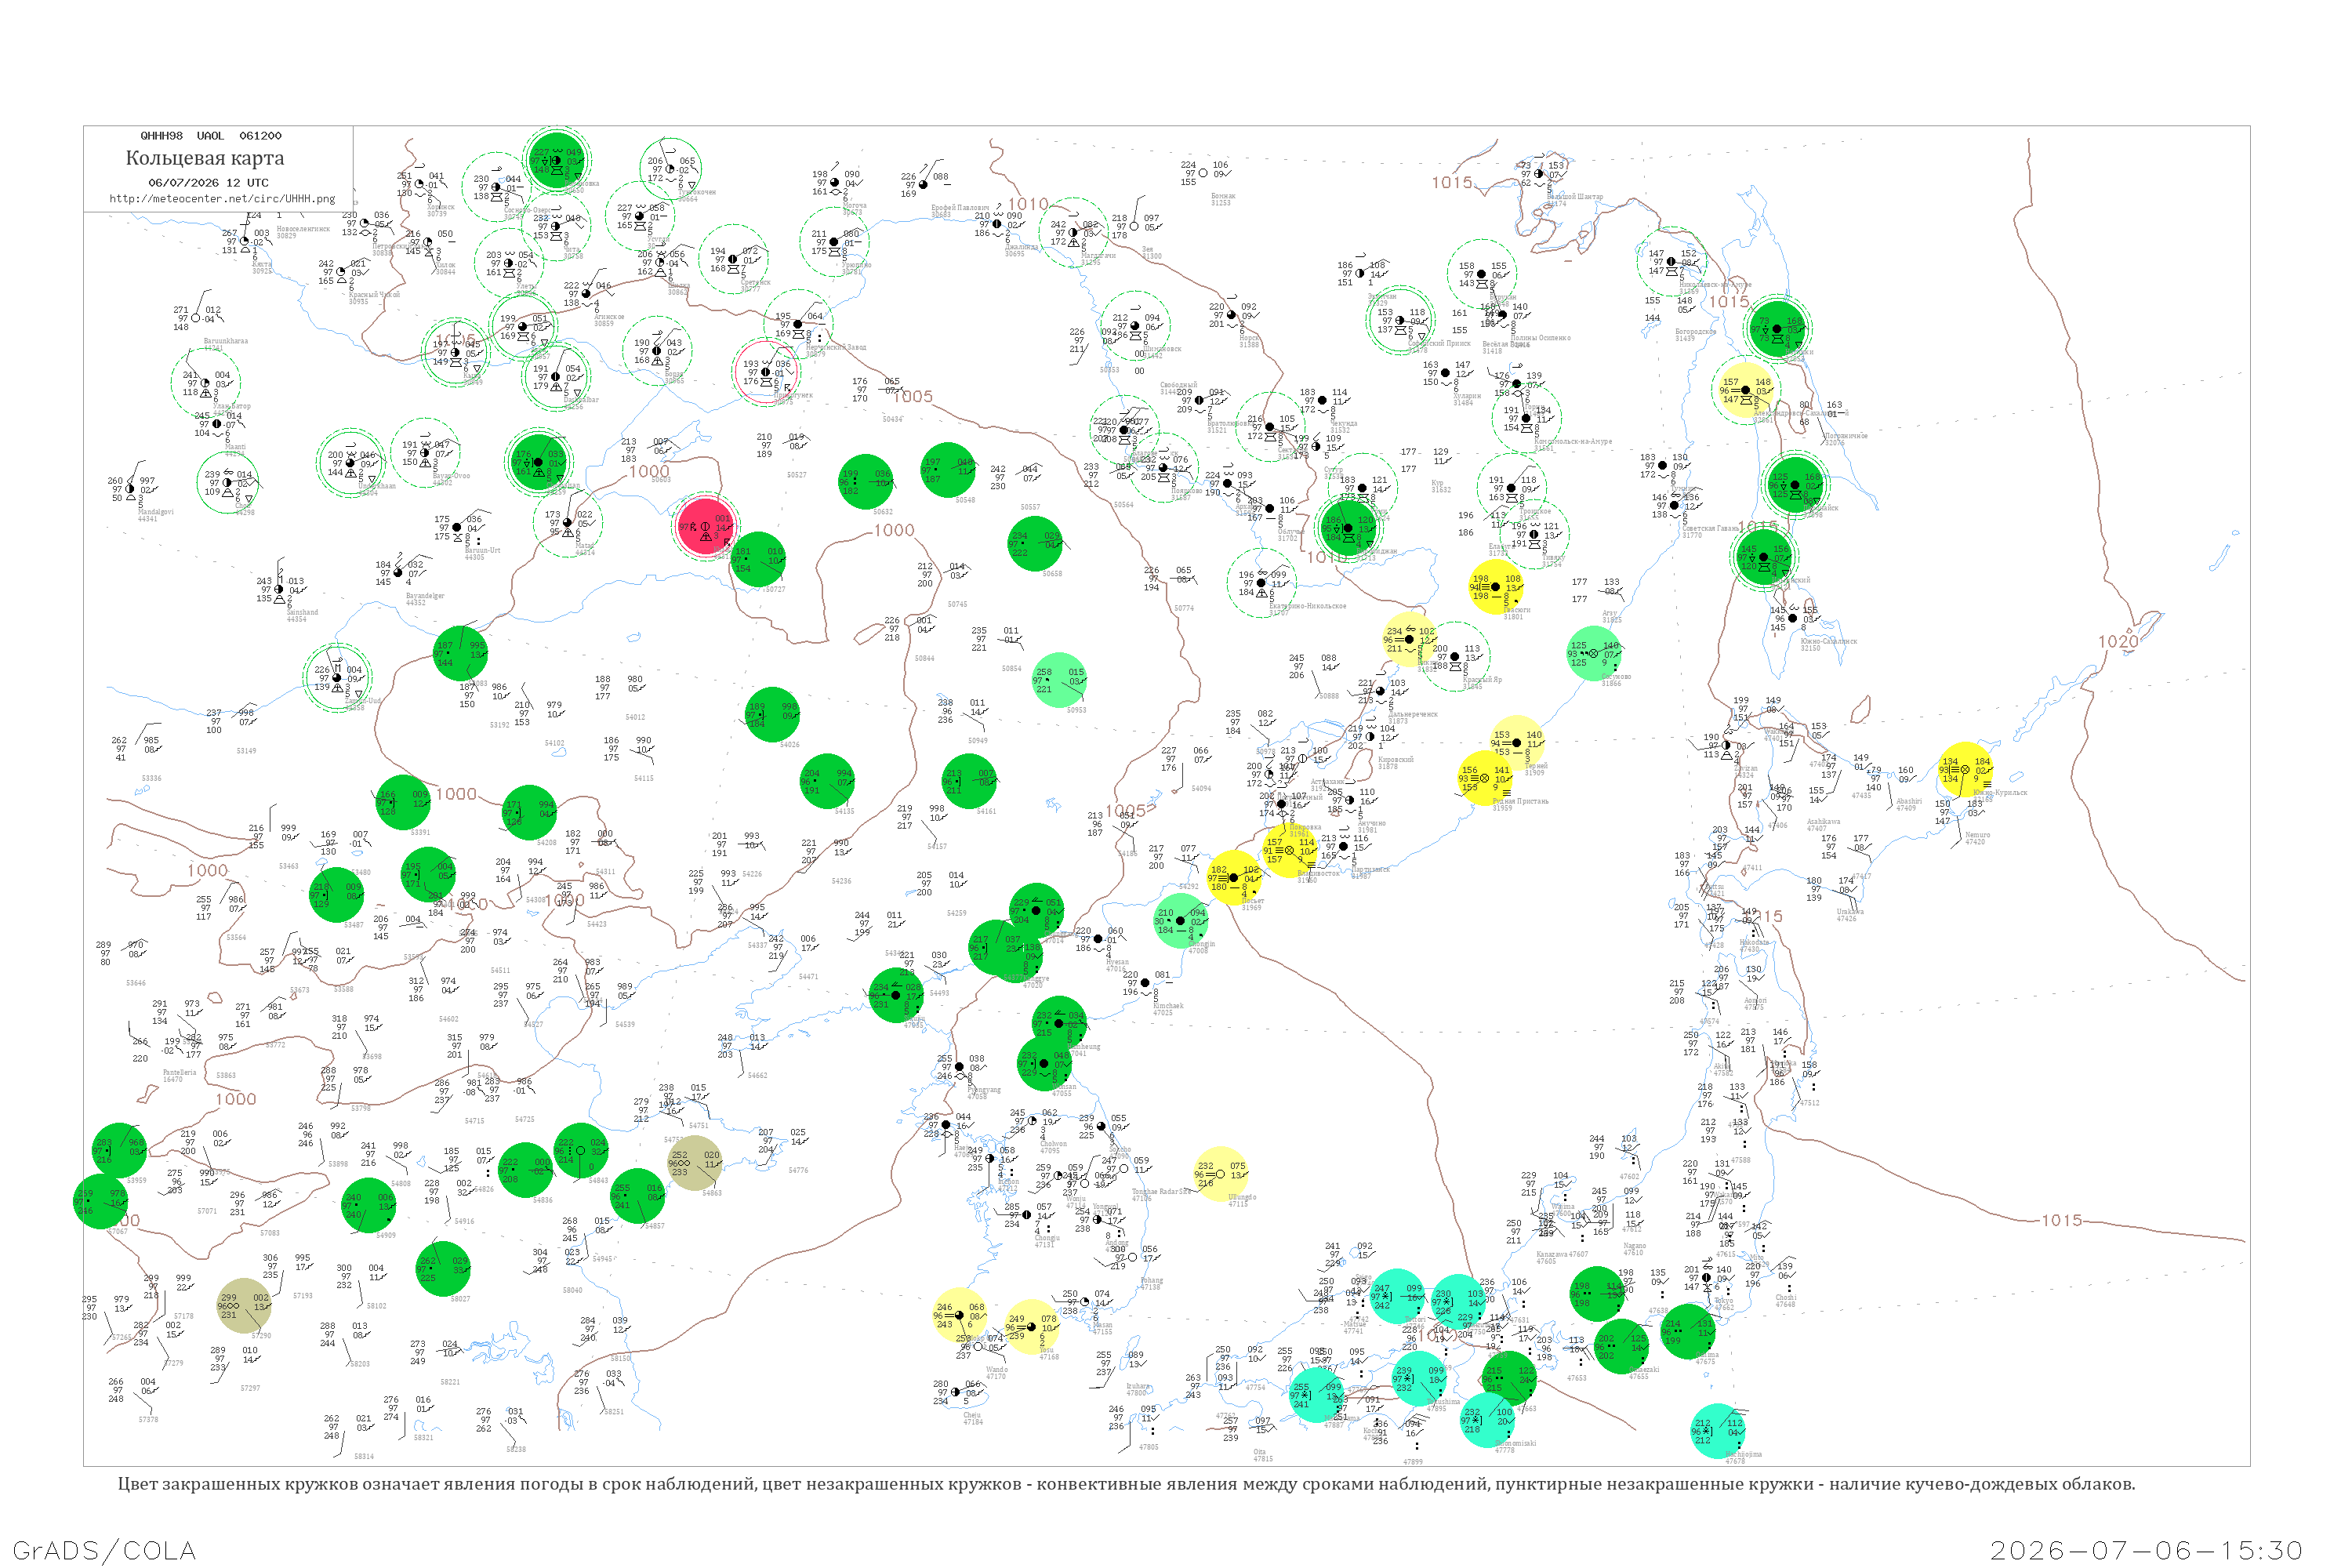Click the "Bayandelger" station label

(425, 596)
